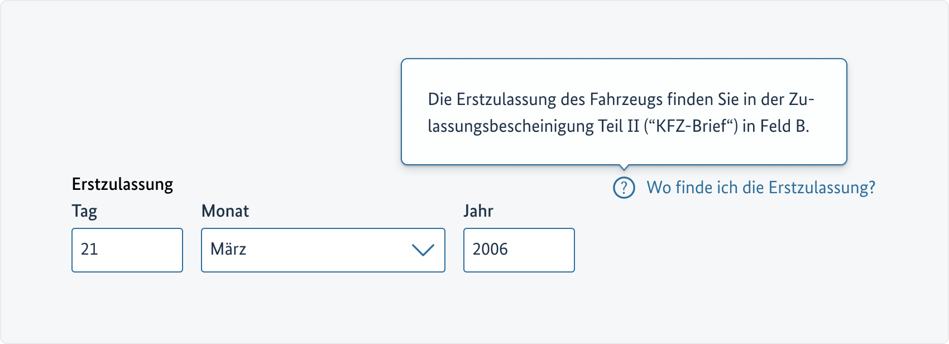Image resolution: width=949 pixels, height=344 pixels.
Task: Click the tooltip's first line about Erstzulassung
Action: tap(621, 99)
